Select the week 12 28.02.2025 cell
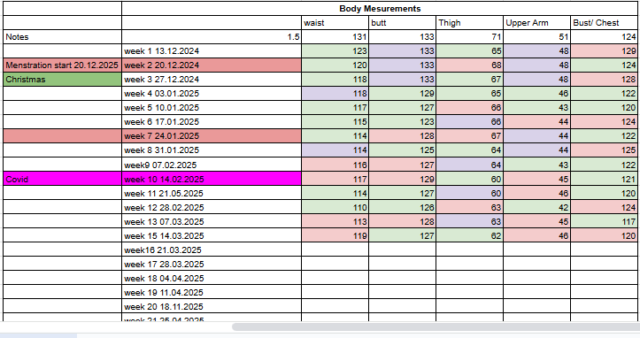 pos(212,207)
